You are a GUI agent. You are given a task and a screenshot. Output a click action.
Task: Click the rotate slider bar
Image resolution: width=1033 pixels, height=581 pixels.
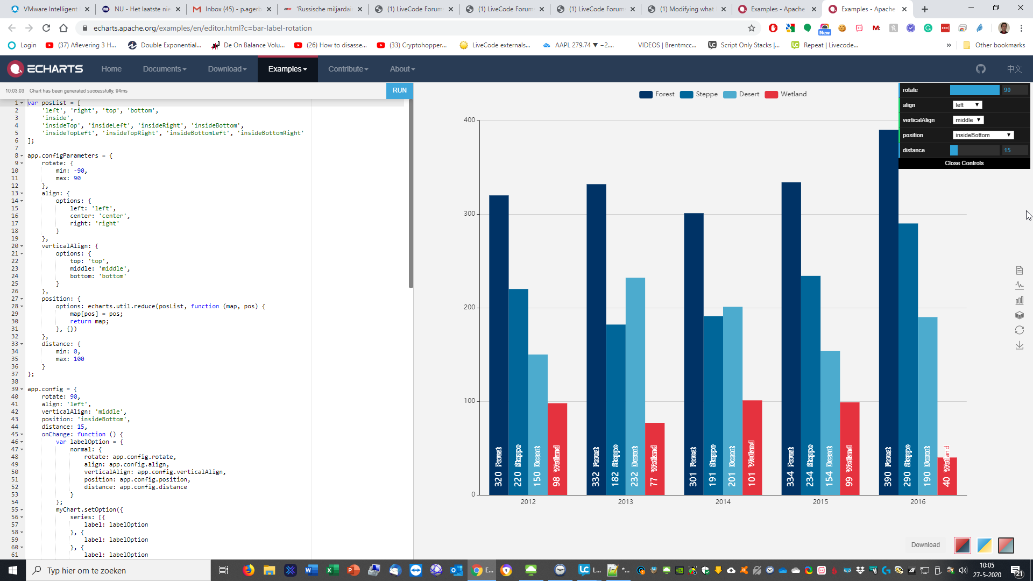point(974,90)
